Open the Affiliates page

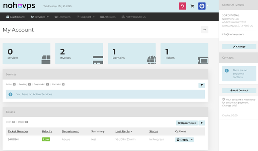coord(108,17)
